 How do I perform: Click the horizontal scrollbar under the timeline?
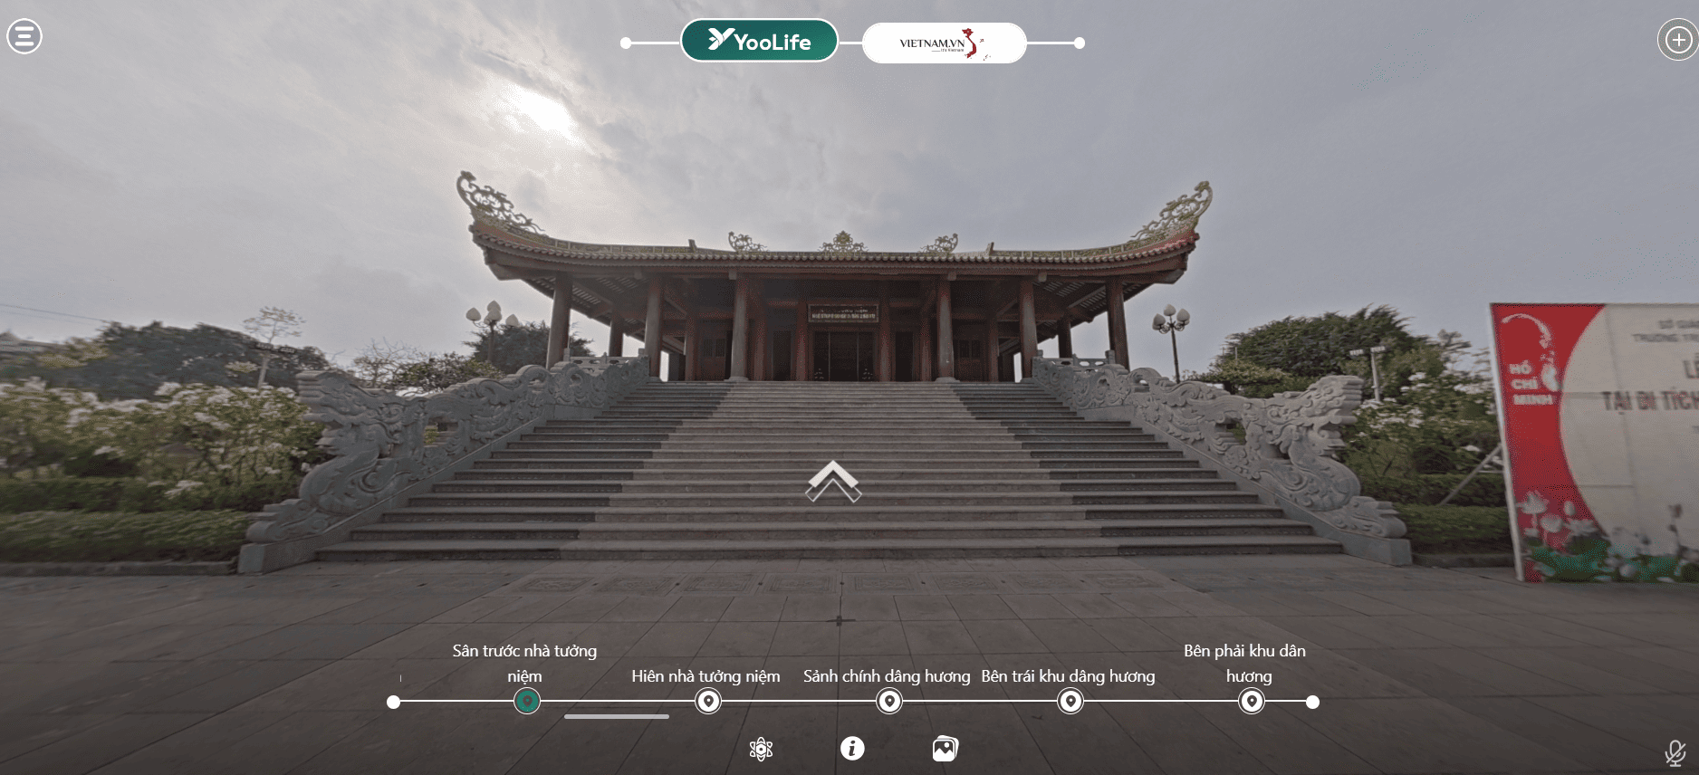(x=616, y=716)
